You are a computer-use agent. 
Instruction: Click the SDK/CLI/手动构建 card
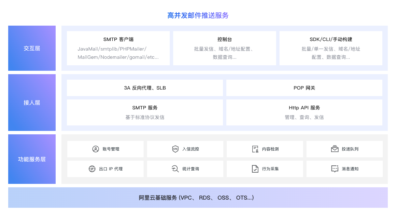click(330, 48)
